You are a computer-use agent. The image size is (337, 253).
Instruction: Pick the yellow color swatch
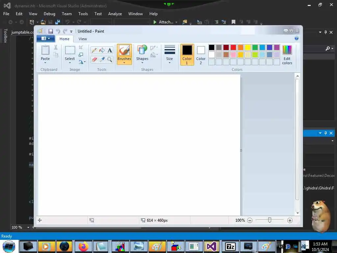point(248,47)
